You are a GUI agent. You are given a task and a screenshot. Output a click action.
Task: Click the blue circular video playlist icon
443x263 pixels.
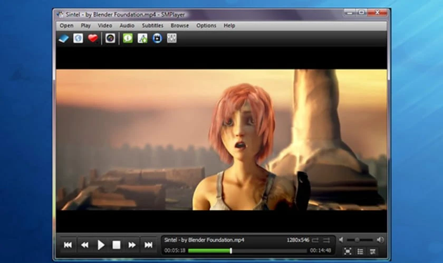pyautogui.click(x=157, y=38)
